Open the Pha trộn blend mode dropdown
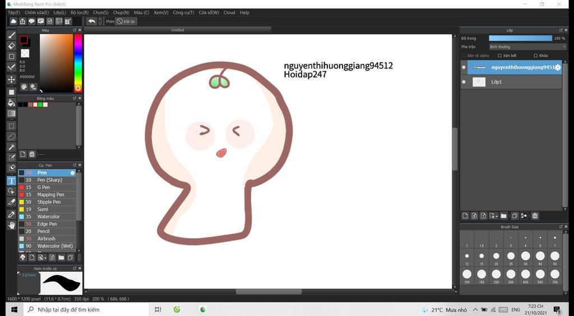This screenshot has height=316, width=574. point(527,47)
